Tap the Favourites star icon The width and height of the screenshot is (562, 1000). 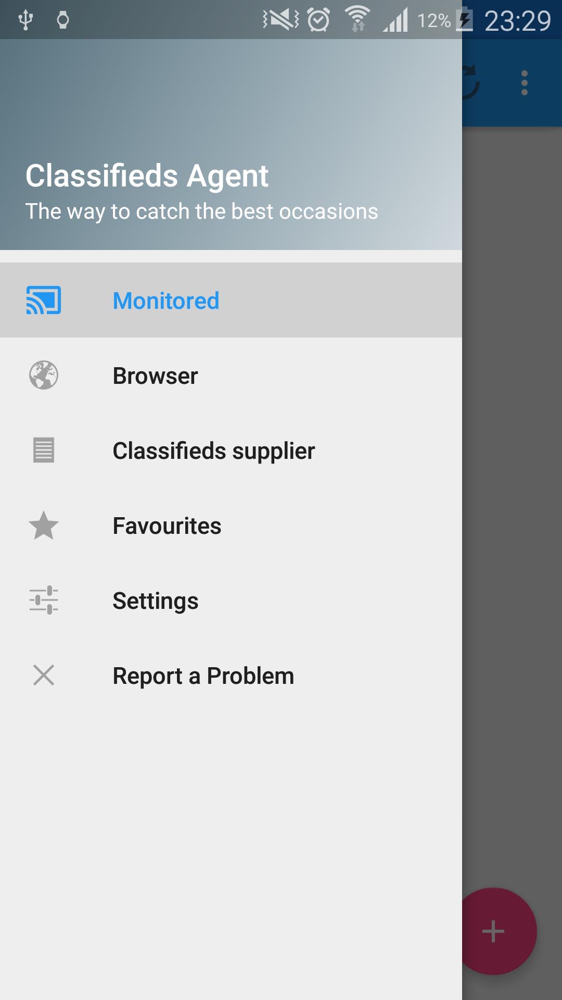[x=44, y=526]
